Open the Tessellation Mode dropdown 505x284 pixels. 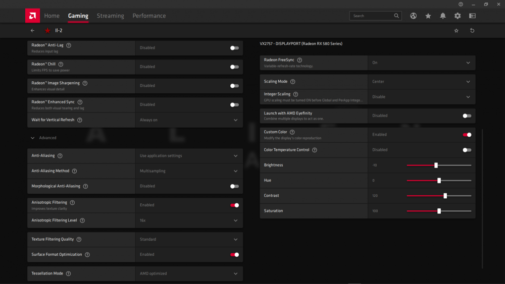(x=235, y=273)
